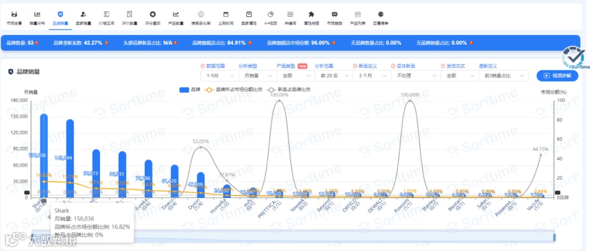Open the 数据范围 1-100 dropdown
Viewport: 590px width, 251px height.
[x=220, y=75]
